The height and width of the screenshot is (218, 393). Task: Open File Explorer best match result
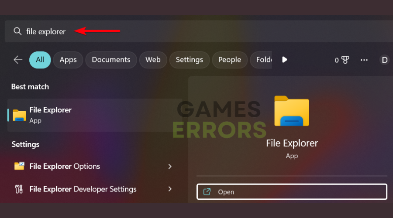coord(95,115)
